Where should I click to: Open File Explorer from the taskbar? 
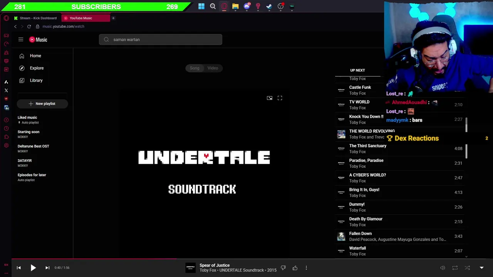coord(235,6)
